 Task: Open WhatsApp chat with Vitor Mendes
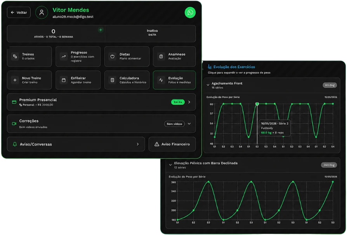coord(190,12)
